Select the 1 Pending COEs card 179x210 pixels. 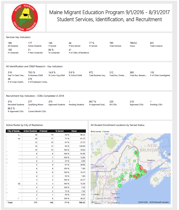156,103
